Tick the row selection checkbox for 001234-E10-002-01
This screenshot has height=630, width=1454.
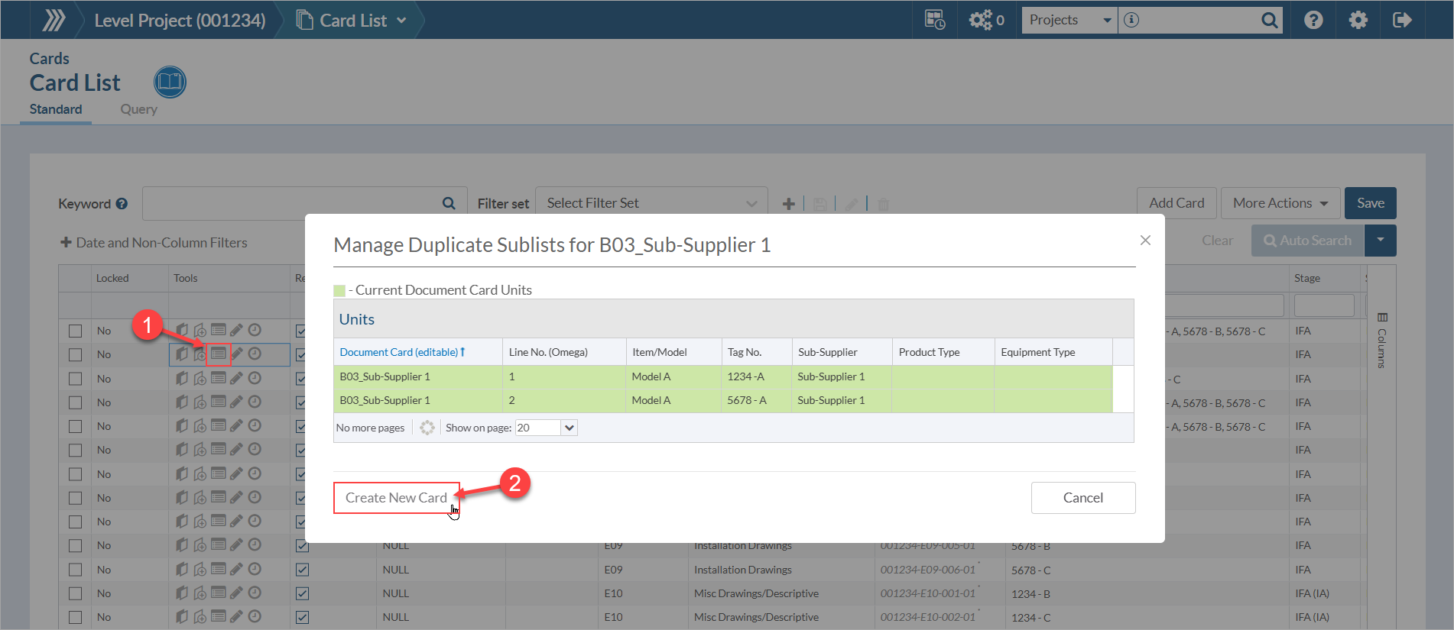click(x=75, y=617)
